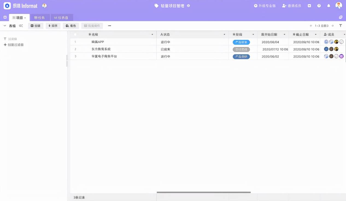The image size is (346, 201).
Task: Click the create record button in toolbar
Action: pyautogui.click(x=36, y=26)
